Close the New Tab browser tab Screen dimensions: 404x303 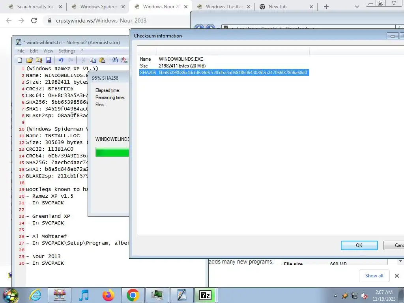[x=311, y=7]
